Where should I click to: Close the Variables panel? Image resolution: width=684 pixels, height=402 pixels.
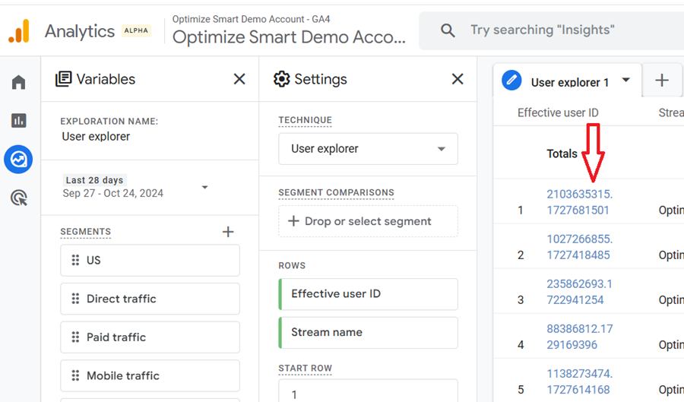(x=239, y=79)
